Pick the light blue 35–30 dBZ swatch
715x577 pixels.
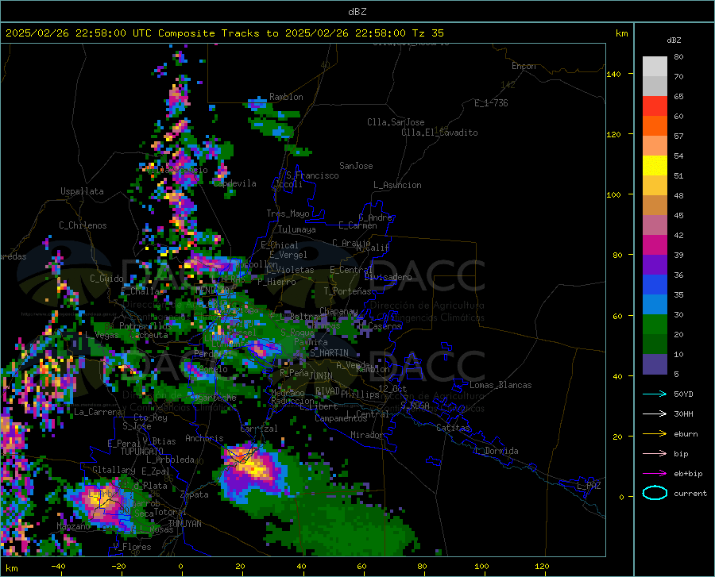655,305
